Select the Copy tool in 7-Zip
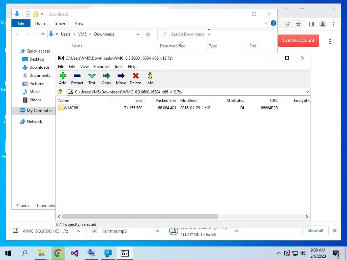 [106, 79]
